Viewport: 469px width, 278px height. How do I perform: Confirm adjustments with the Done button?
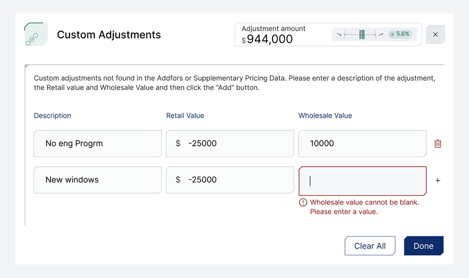[x=423, y=246]
